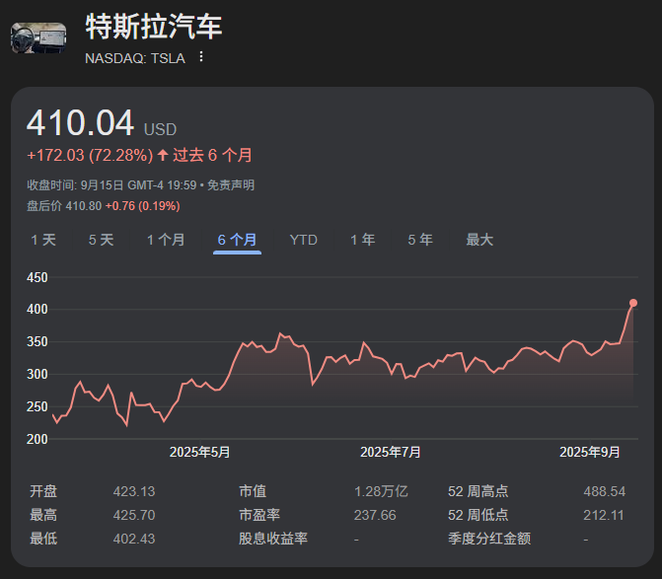Click the 特斯拉汽车 company title

click(x=154, y=27)
